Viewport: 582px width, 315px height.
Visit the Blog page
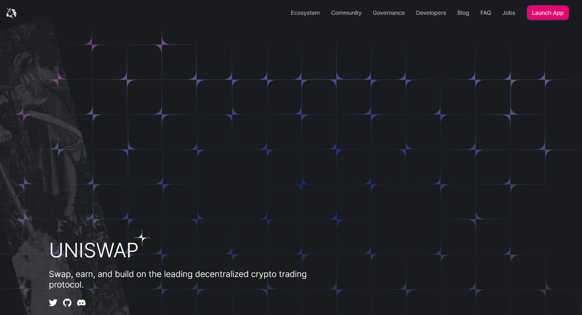point(463,13)
